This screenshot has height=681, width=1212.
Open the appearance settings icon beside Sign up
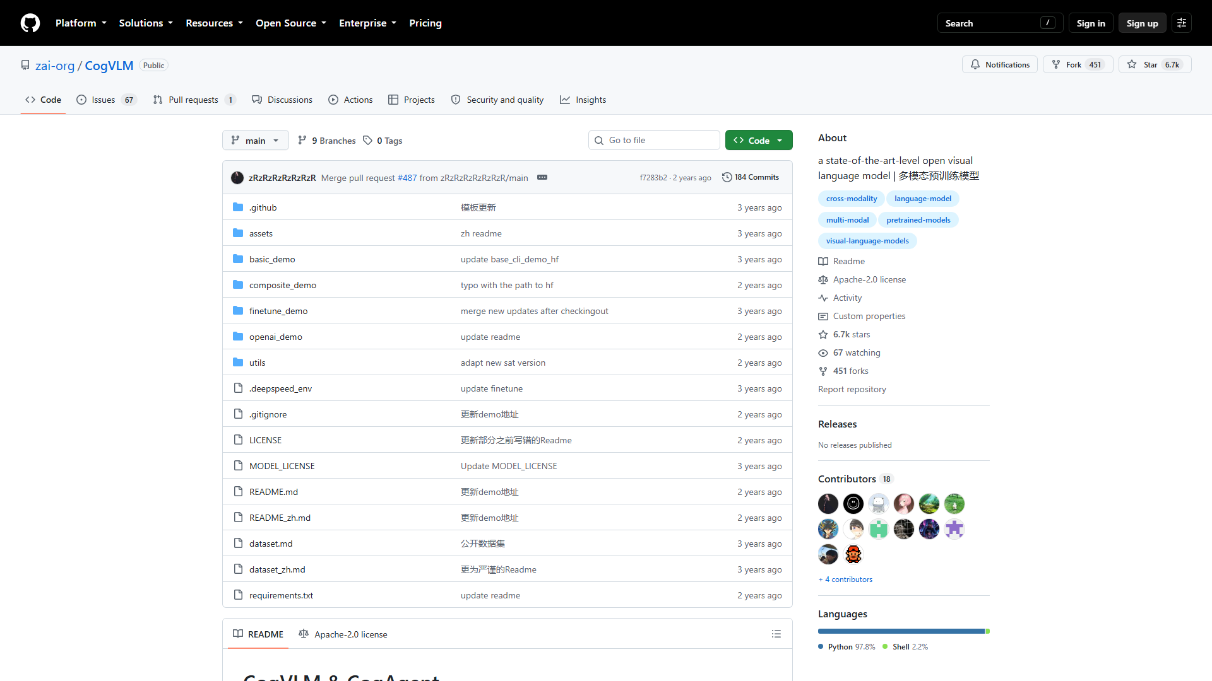1181,23
